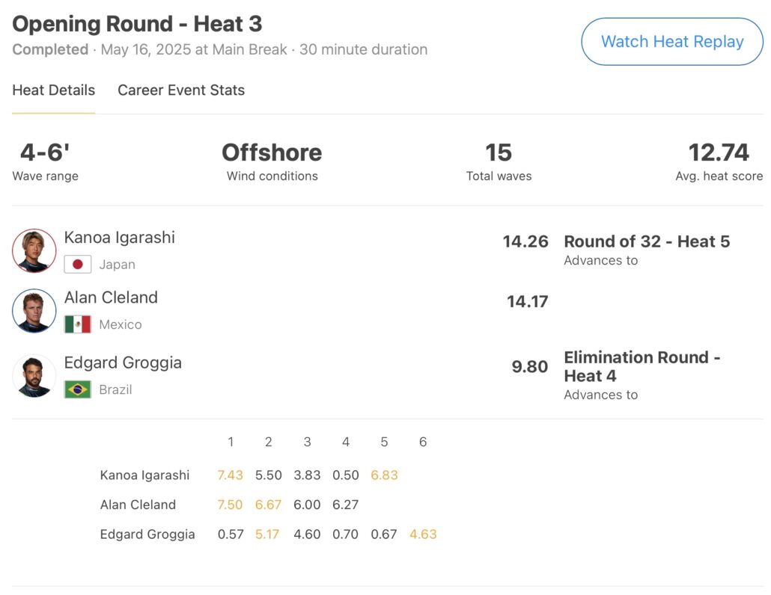Image resolution: width=771 pixels, height=595 pixels.
Task: Open Round of 32 - Heat 5 link
Action: (x=647, y=241)
